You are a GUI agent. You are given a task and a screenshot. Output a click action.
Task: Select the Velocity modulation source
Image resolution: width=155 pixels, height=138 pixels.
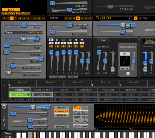click(x=19, y=90)
